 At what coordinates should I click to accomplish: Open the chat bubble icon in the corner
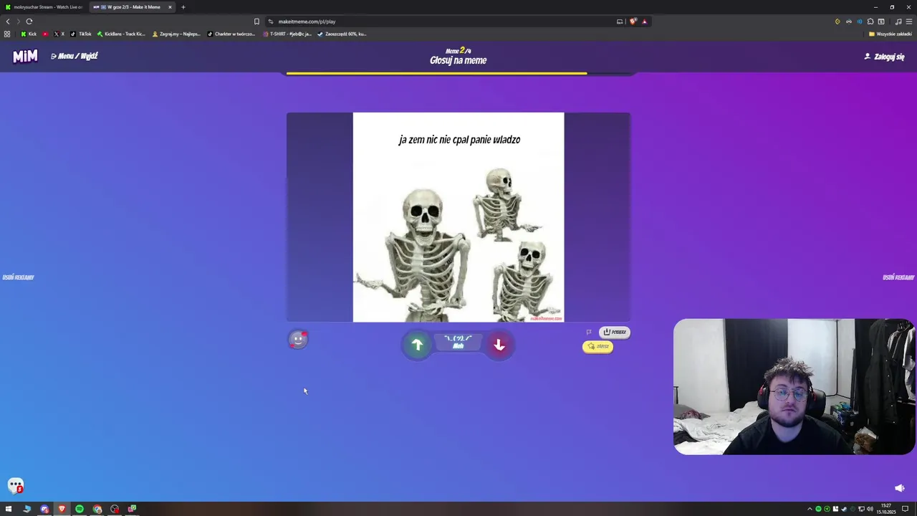[x=16, y=486]
